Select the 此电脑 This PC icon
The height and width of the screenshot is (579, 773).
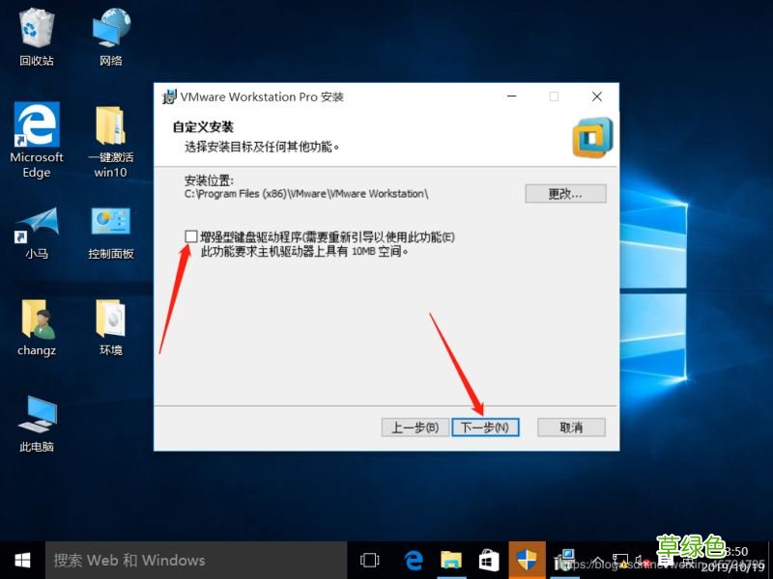37,425
